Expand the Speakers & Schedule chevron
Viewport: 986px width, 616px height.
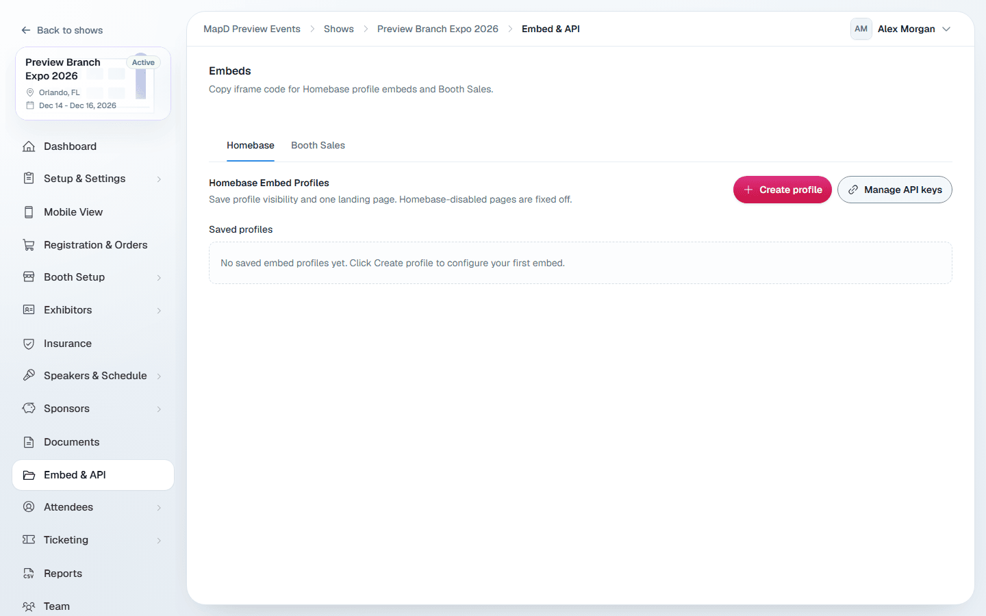(x=159, y=376)
